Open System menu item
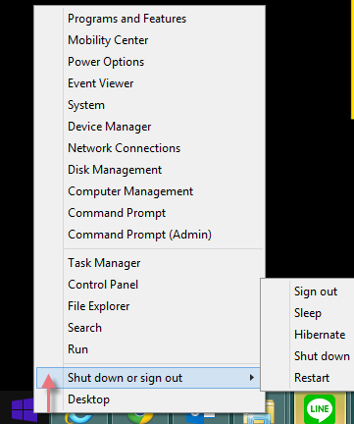The width and height of the screenshot is (354, 424). [86, 105]
